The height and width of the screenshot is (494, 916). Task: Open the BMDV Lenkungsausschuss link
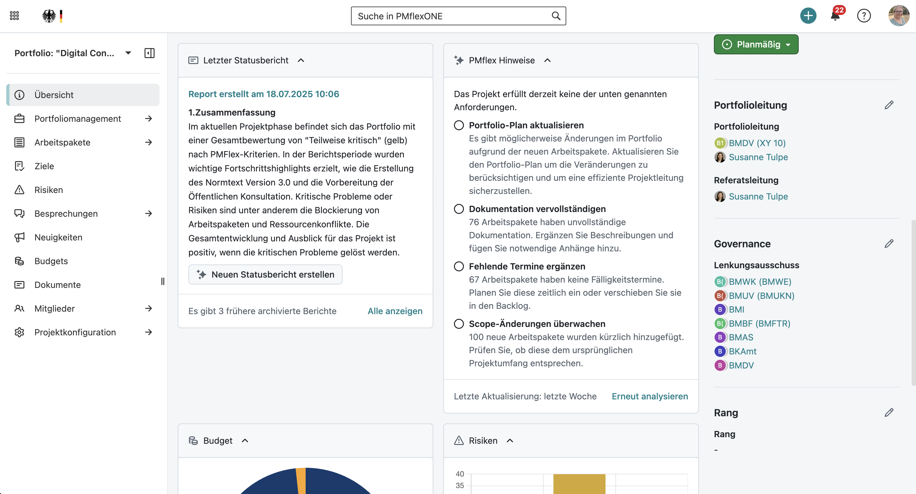click(741, 366)
